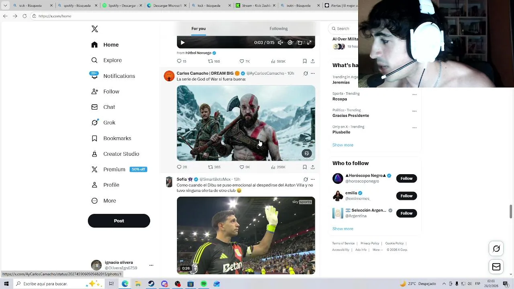Click the X logo icon
This screenshot has height=289, width=514.
pyautogui.click(x=94, y=29)
